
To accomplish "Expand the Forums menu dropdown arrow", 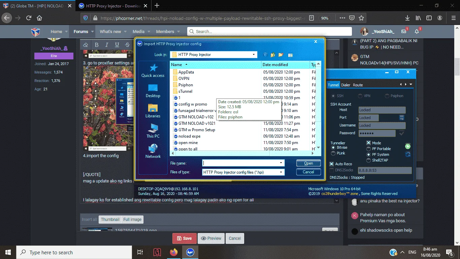I will point(92,32).
